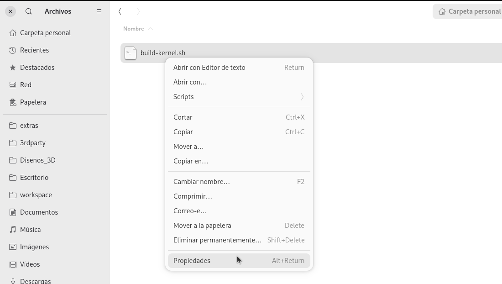Go back with the left arrow
502x284 pixels.
click(x=120, y=11)
